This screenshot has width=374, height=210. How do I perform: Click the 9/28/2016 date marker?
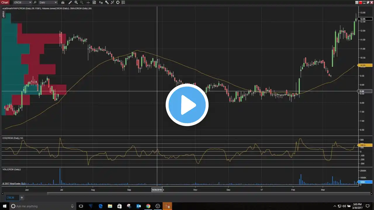157,190
